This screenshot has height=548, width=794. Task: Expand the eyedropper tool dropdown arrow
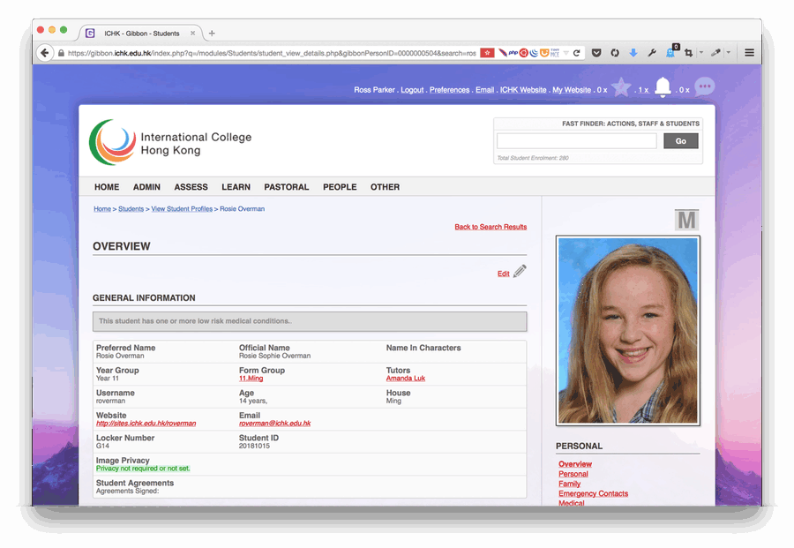729,53
